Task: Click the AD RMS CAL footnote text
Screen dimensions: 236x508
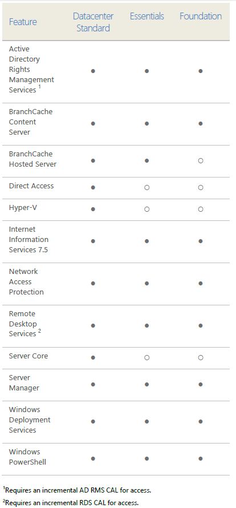Action: 77,490
